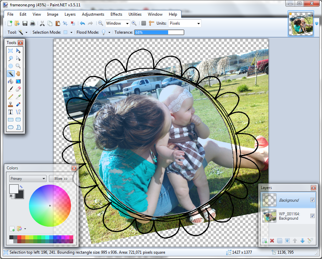Toggle the Flood Mode light bulb
322x259 pixels.
click(x=103, y=32)
